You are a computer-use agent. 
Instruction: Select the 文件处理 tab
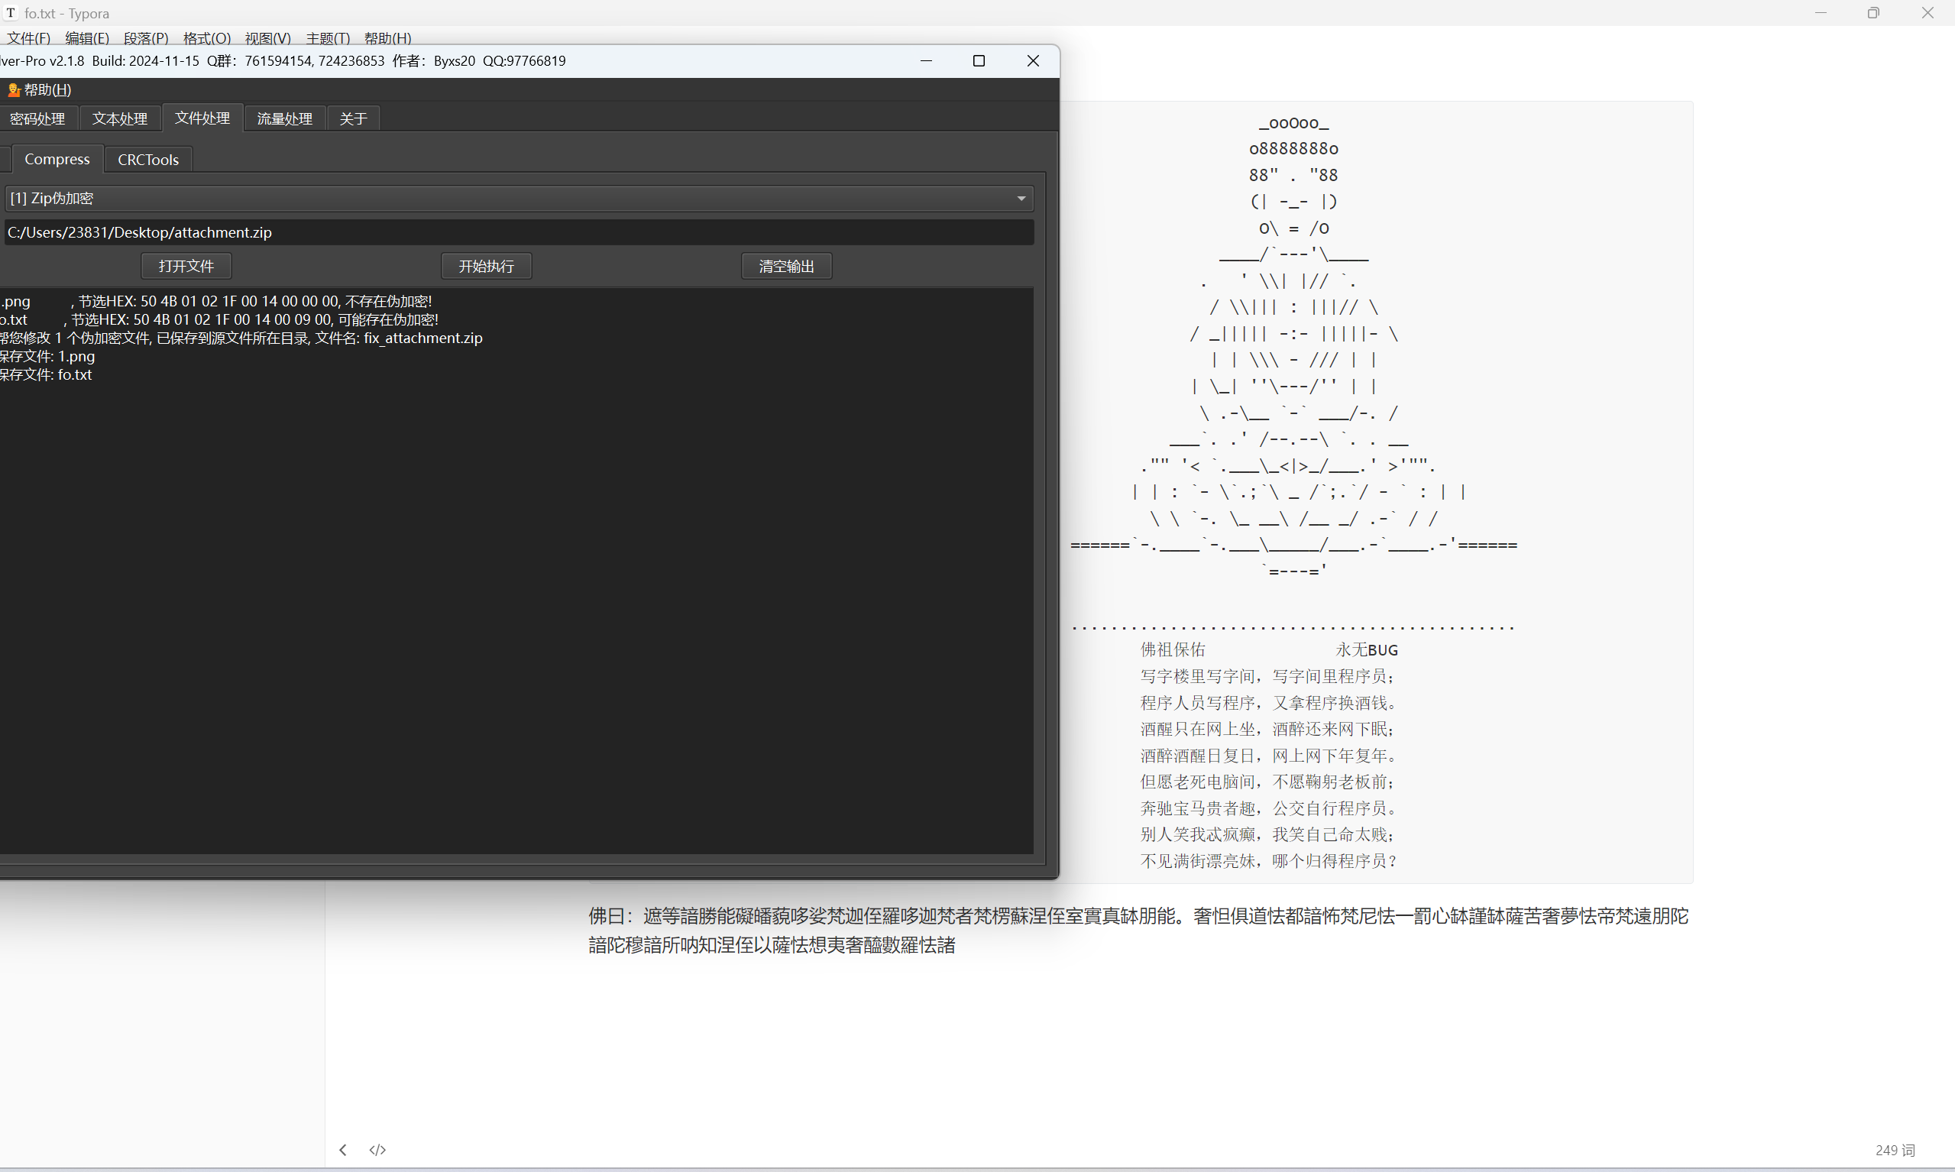[x=202, y=118]
